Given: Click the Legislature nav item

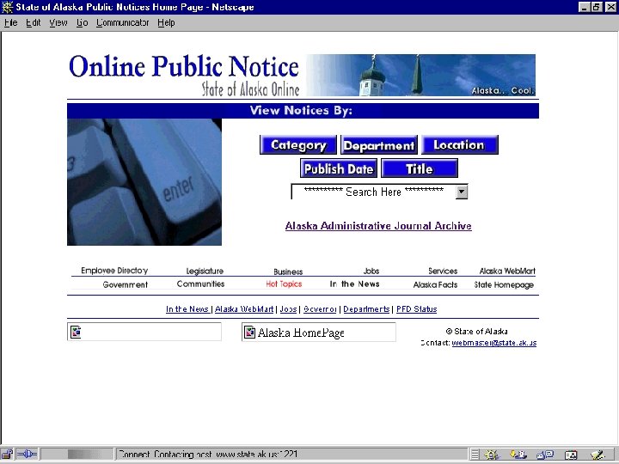Looking at the screenshot, I should [205, 271].
